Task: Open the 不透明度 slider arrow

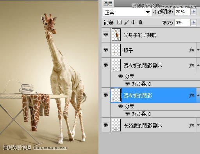Action: (194, 12)
